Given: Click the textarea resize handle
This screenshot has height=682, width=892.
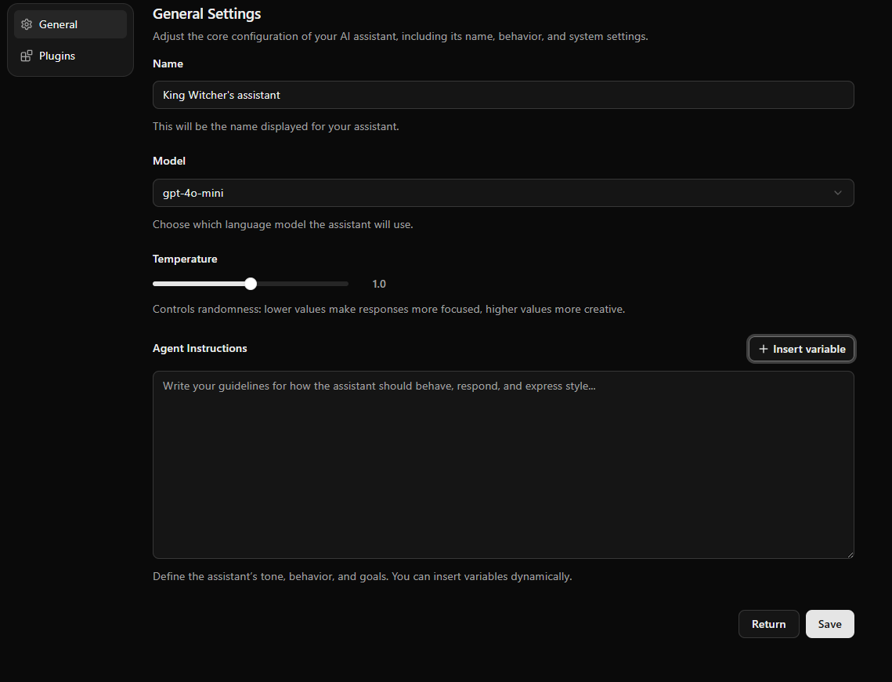Looking at the screenshot, I should (x=850, y=554).
